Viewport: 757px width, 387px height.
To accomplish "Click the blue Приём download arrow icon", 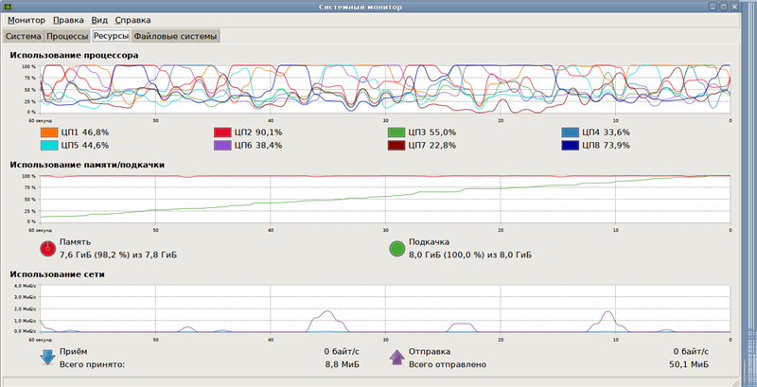I will pyautogui.click(x=48, y=358).
